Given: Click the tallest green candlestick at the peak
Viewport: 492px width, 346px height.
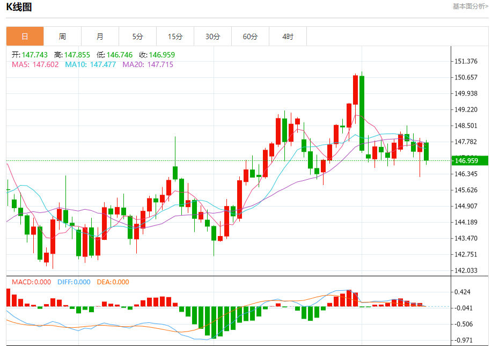Looking at the screenshot, I should tap(362, 113).
